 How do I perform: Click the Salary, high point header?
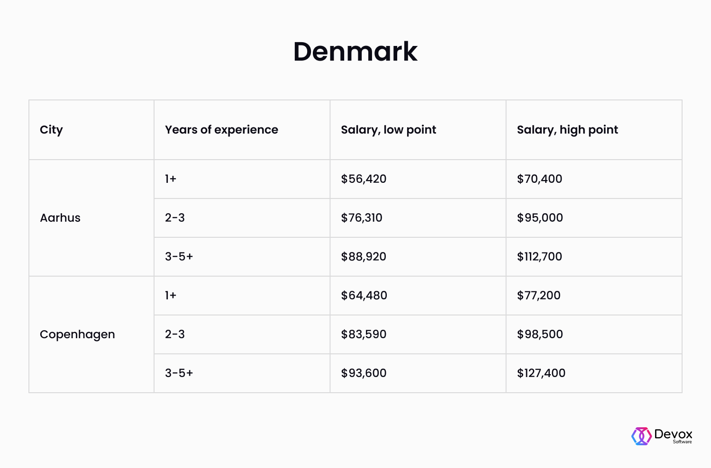point(567,130)
